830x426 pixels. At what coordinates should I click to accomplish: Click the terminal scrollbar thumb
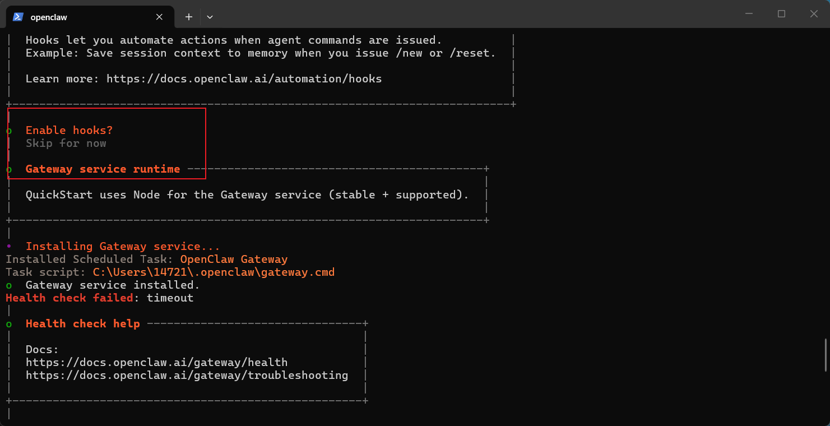(827, 355)
